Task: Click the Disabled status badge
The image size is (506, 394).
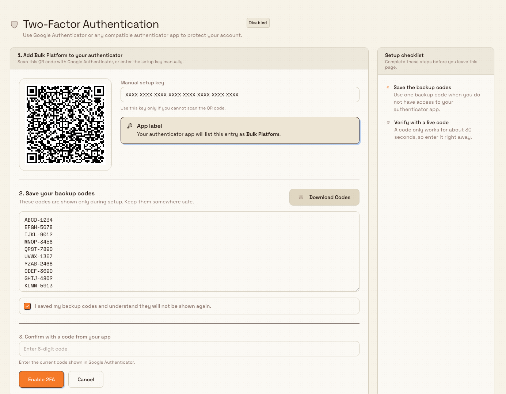Action: pos(258,23)
